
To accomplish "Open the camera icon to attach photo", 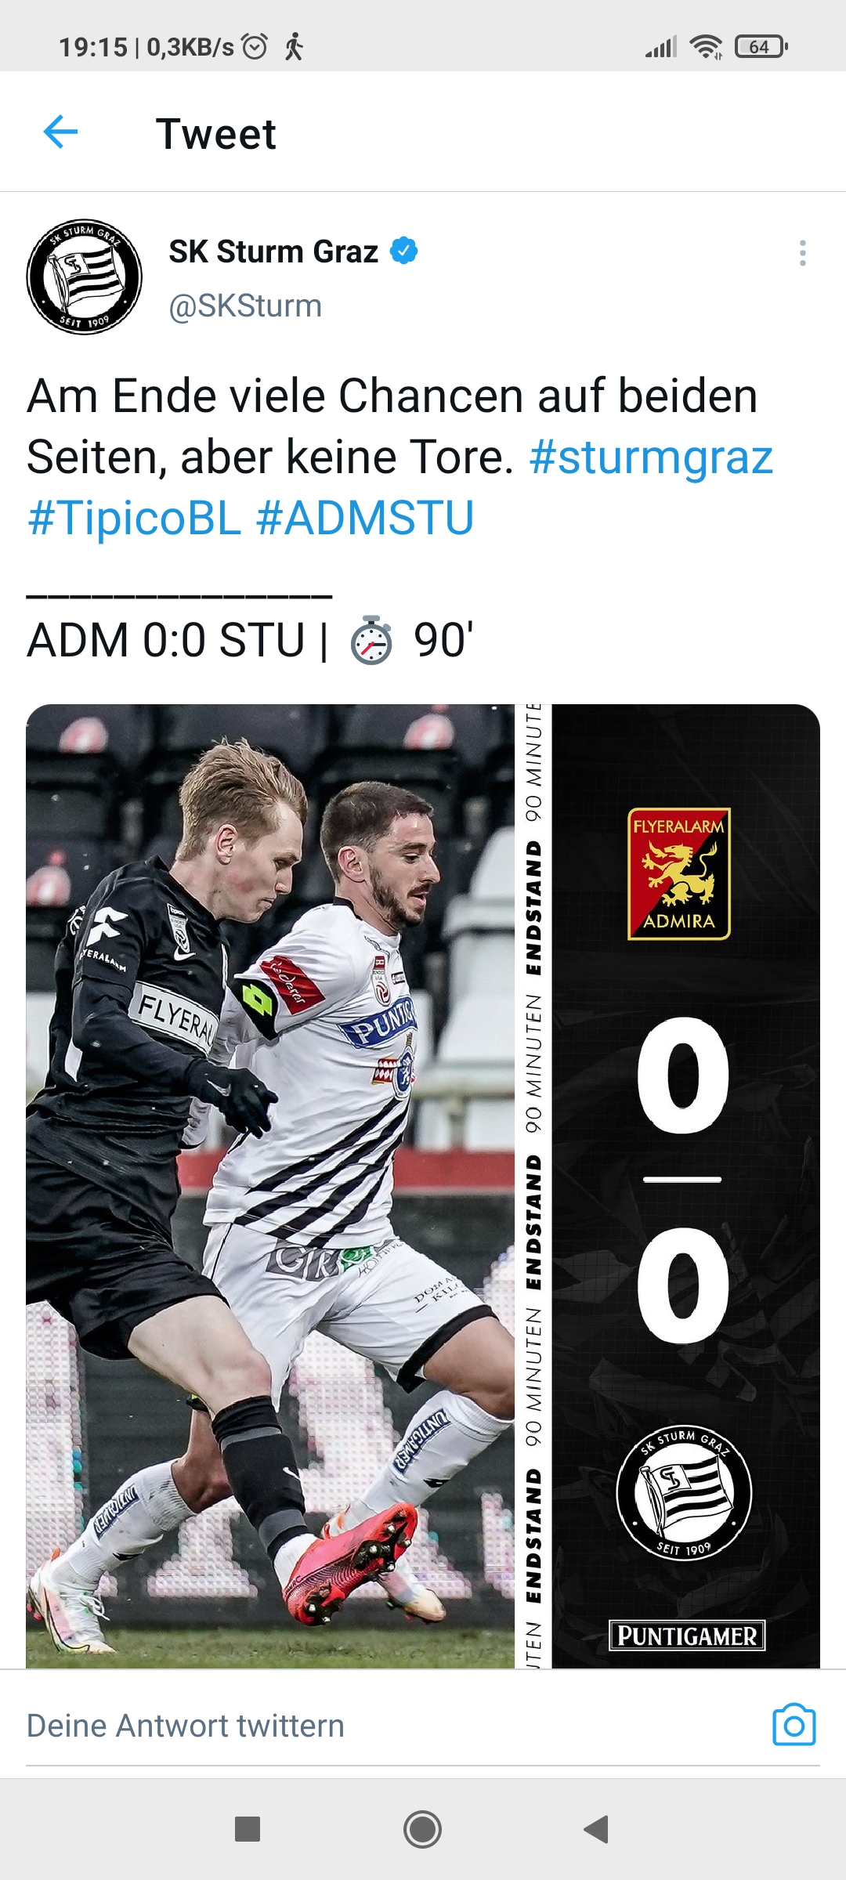I will point(794,1725).
